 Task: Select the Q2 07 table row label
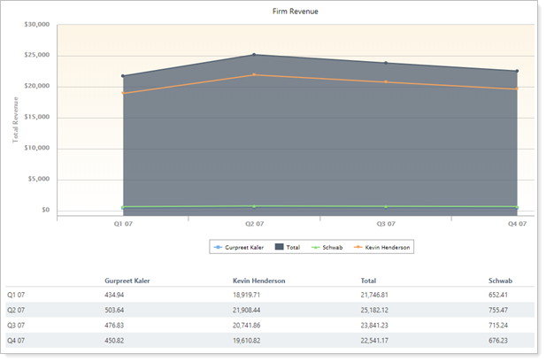pyautogui.click(x=18, y=310)
